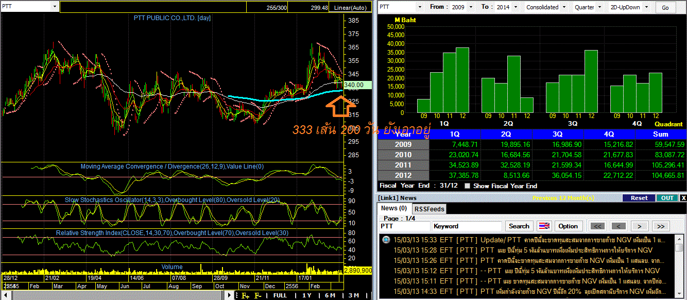The width and height of the screenshot is (687, 300).
Task: Click the 2012 year row header
Action: [x=403, y=175]
